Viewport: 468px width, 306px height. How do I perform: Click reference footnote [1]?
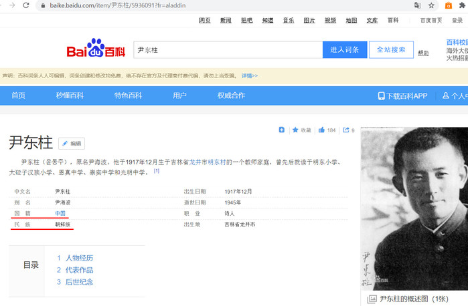point(157,171)
